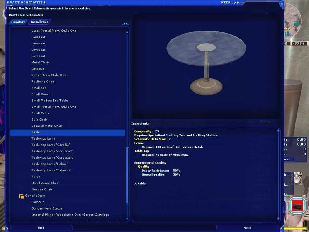
Task: Choose the Gungan Head Statue schematic
Action: pos(47,208)
